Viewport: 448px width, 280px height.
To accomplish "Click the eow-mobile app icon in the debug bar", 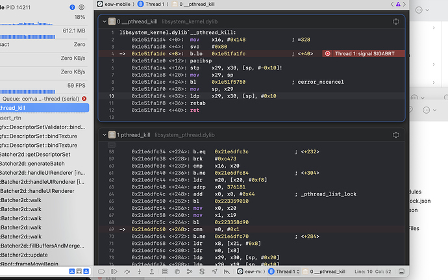I will [240, 272].
